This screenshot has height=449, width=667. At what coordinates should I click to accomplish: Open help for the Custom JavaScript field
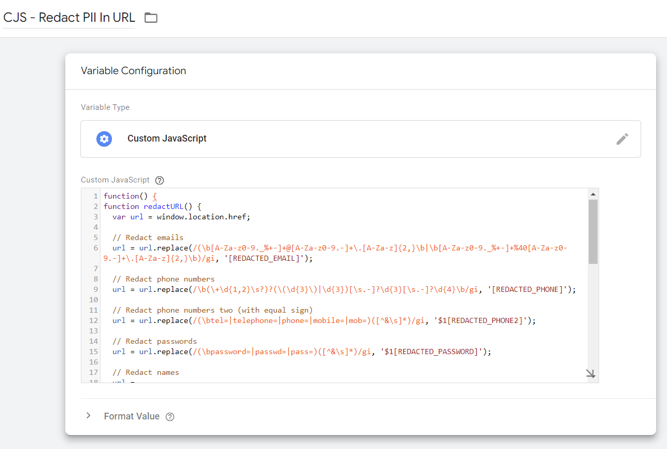(159, 180)
